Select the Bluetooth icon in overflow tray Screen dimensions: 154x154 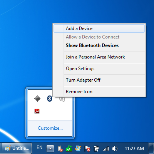click(50, 99)
